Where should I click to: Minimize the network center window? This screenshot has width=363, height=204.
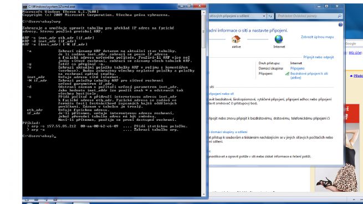(319, 7)
